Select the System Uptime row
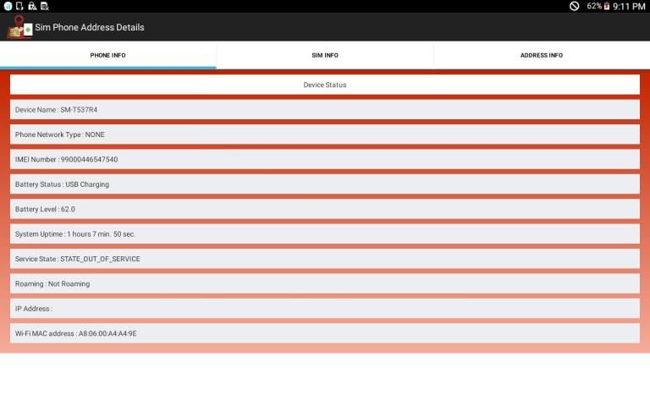The height and width of the screenshot is (406, 650). pyautogui.click(x=325, y=234)
